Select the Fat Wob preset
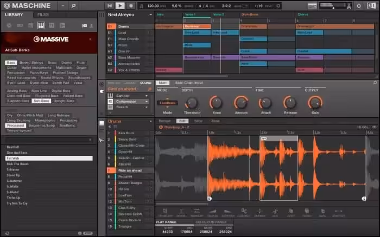Image resolution: width=380 pixels, height=237 pixels. pyautogui.click(x=49, y=158)
